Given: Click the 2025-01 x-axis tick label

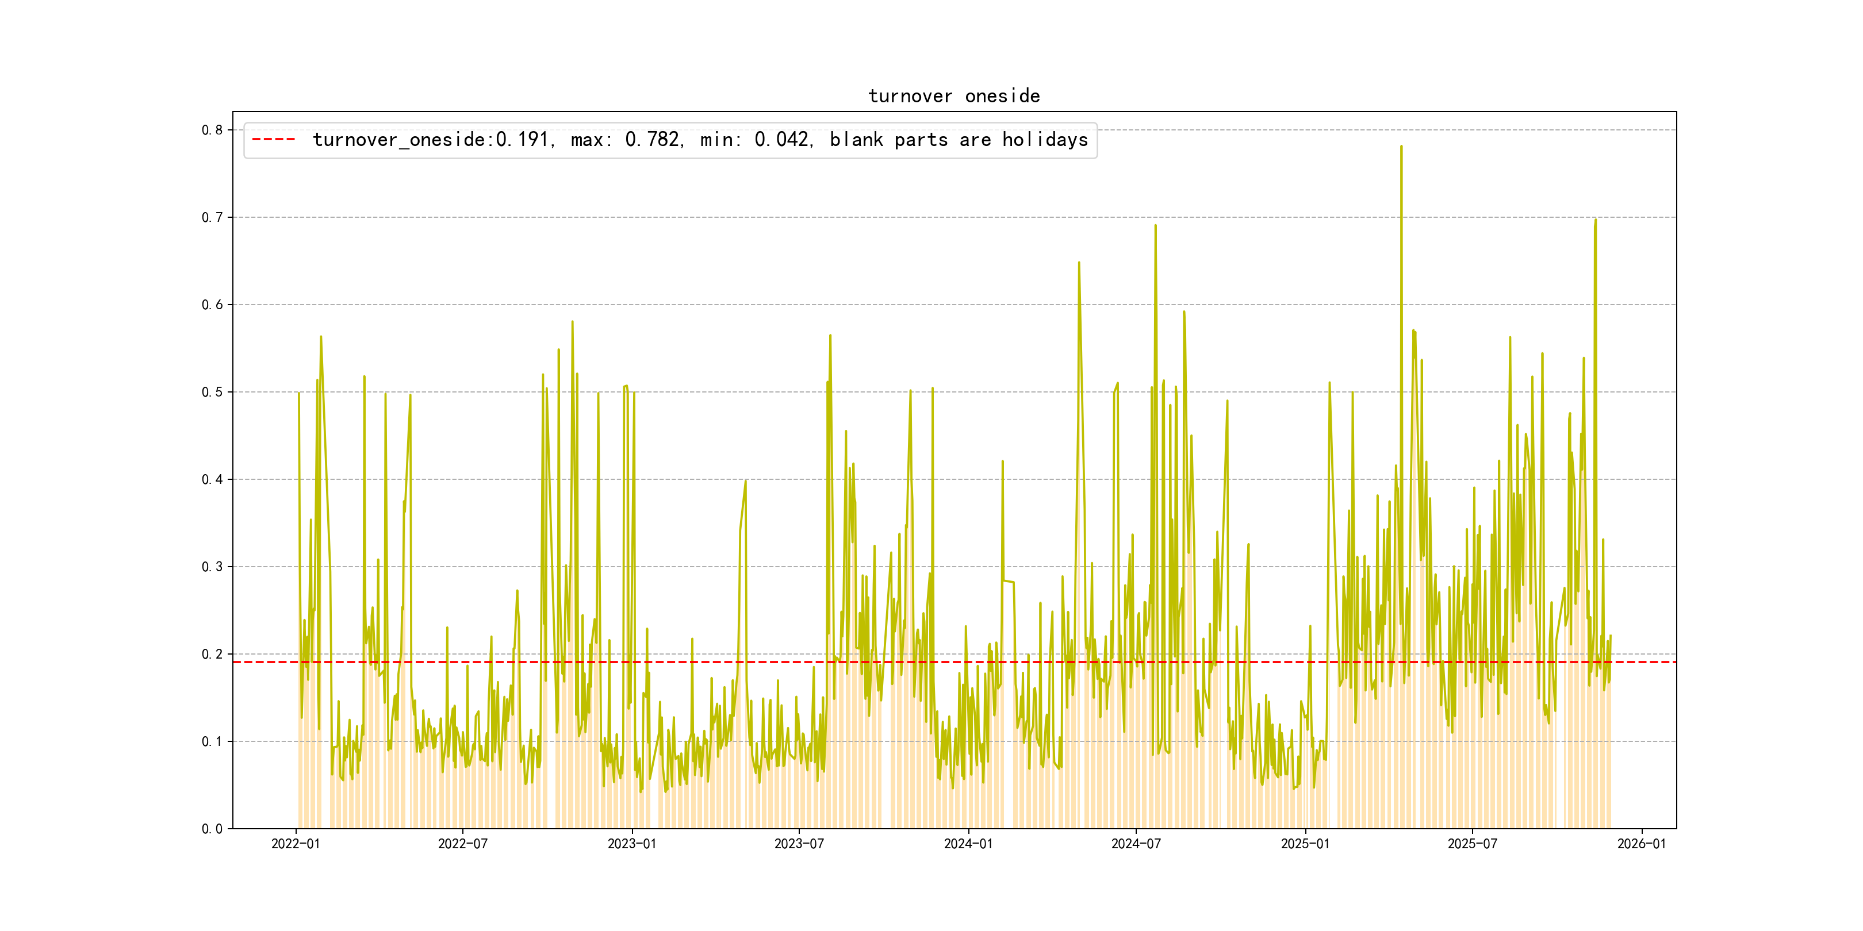Looking at the screenshot, I should point(1305,844).
